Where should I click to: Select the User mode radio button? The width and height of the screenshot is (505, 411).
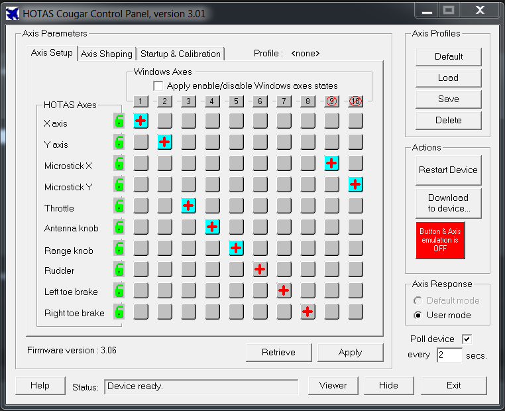click(x=418, y=315)
